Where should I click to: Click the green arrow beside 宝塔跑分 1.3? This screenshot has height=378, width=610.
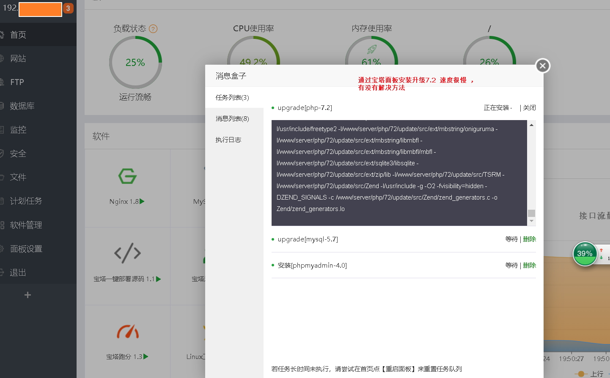click(x=146, y=357)
